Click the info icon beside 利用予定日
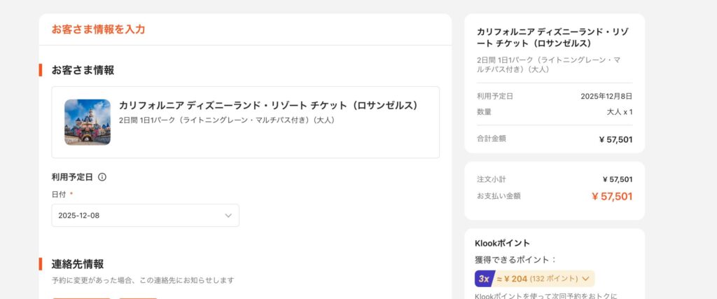Image resolution: width=717 pixels, height=299 pixels. coord(102,177)
